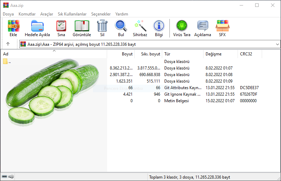
Task: Click the Git Ignore file row
Action: [183, 94]
